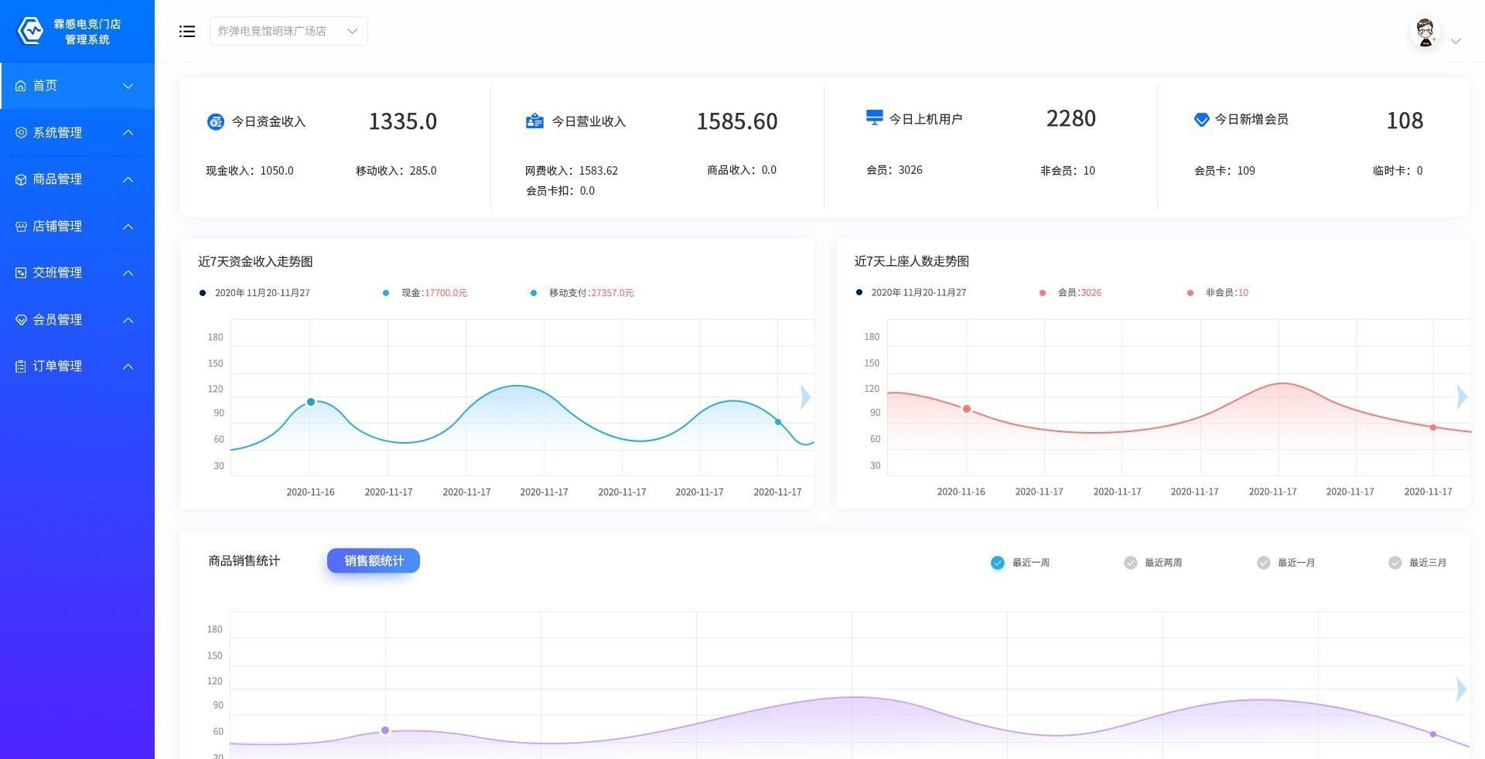
Task: Select the 最近三月 time range option
Action: [x=1395, y=563]
